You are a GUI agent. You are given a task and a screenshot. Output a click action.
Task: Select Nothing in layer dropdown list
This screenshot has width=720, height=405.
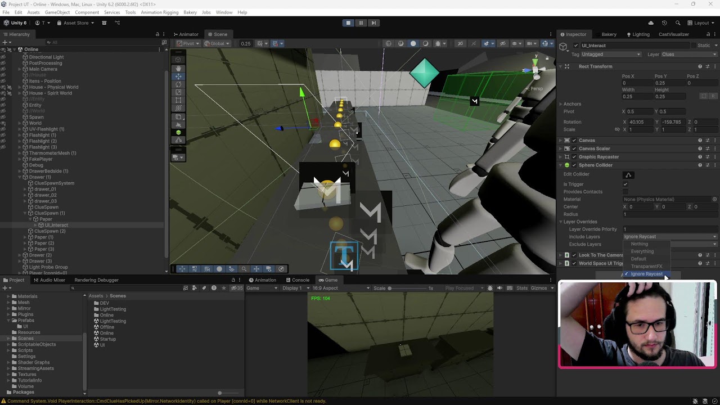640,244
